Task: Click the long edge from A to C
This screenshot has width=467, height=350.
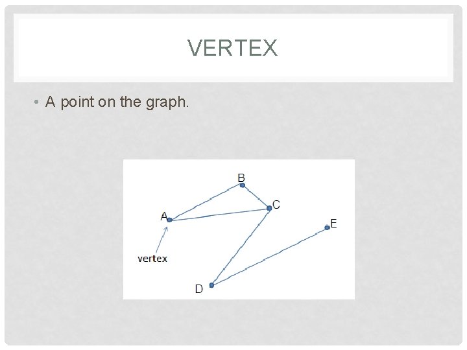Action: coord(219,215)
